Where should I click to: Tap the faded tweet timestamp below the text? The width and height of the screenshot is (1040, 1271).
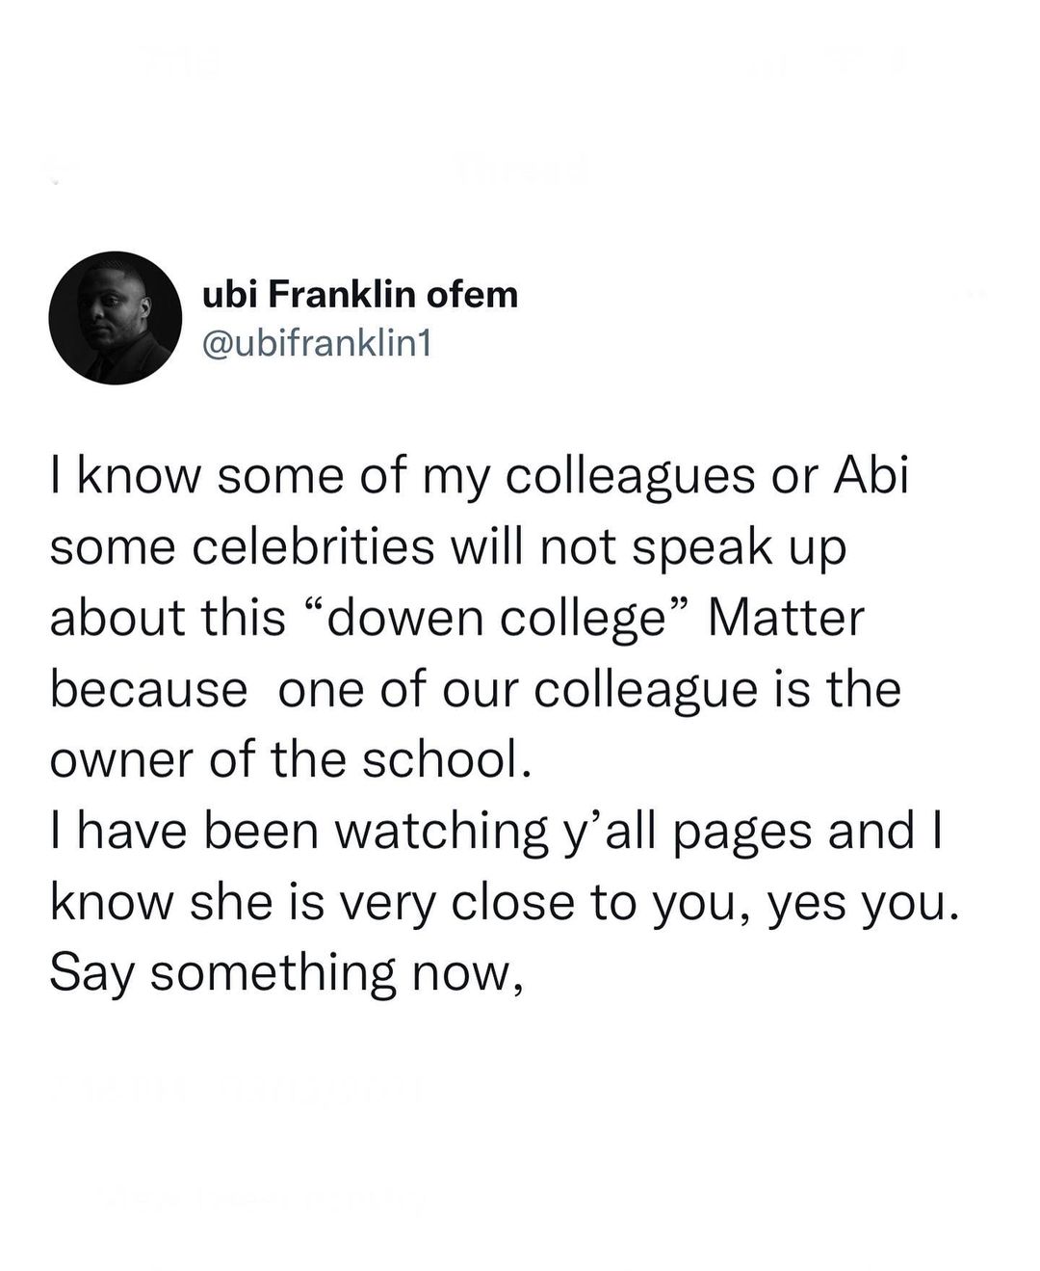click(234, 1088)
